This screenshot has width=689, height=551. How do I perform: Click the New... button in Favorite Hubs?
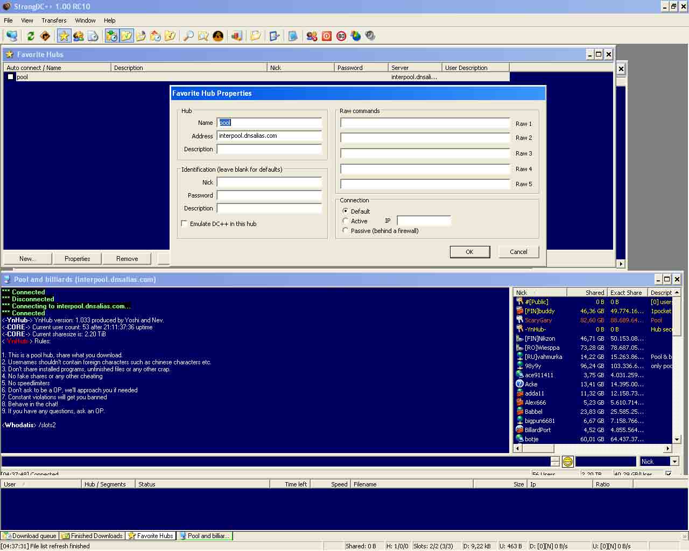(27, 259)
